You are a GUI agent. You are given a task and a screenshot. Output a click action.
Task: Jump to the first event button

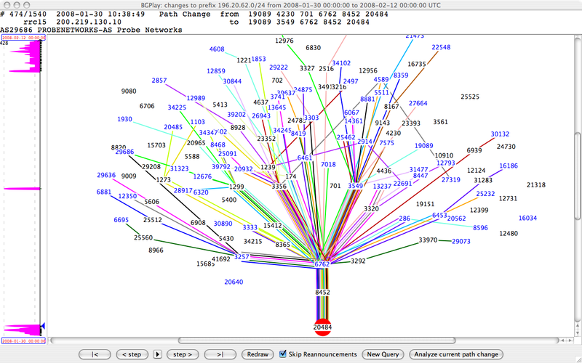[x=95, y=354]
